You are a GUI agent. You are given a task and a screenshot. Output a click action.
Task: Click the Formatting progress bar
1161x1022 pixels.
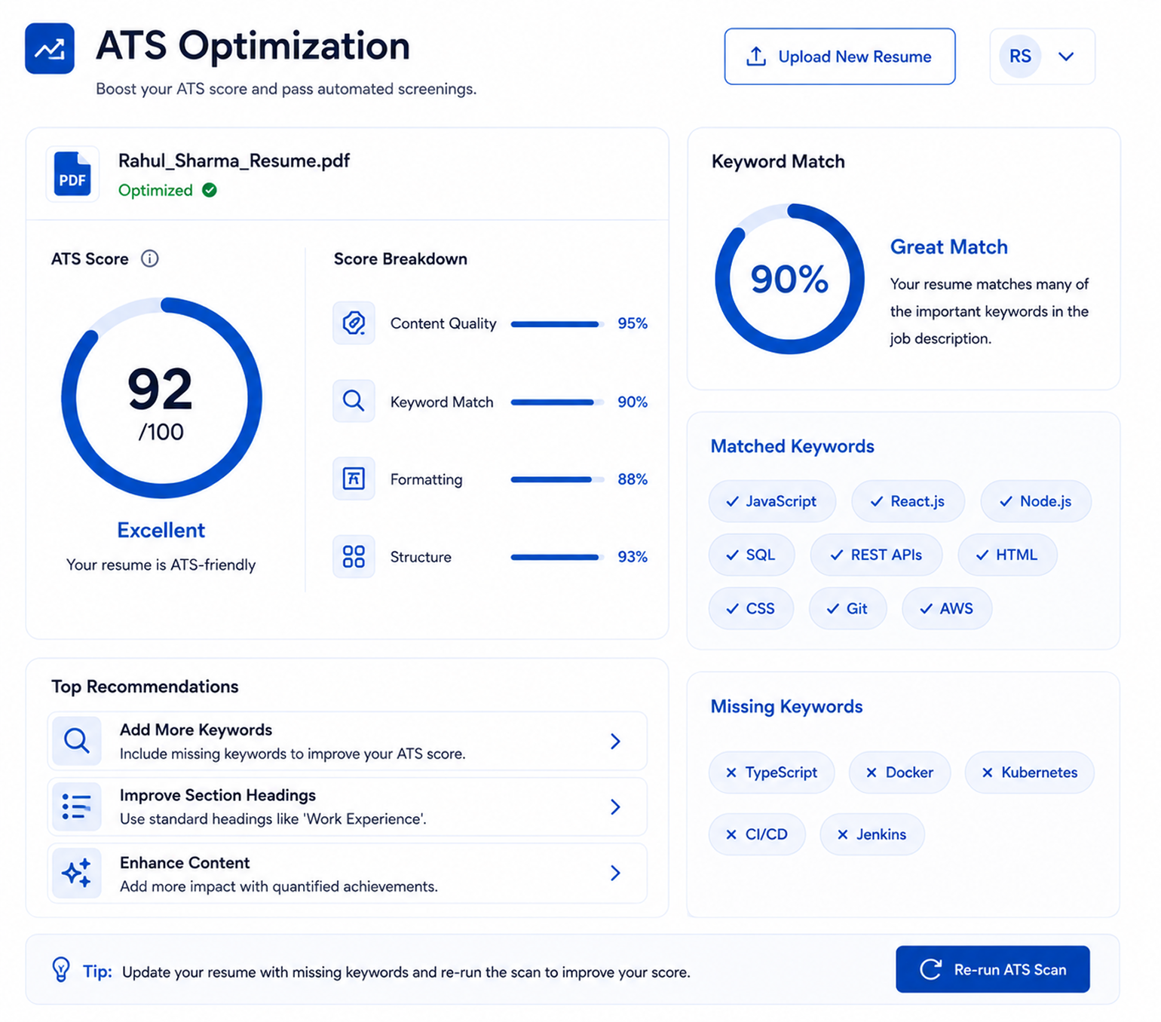[557, 479]
